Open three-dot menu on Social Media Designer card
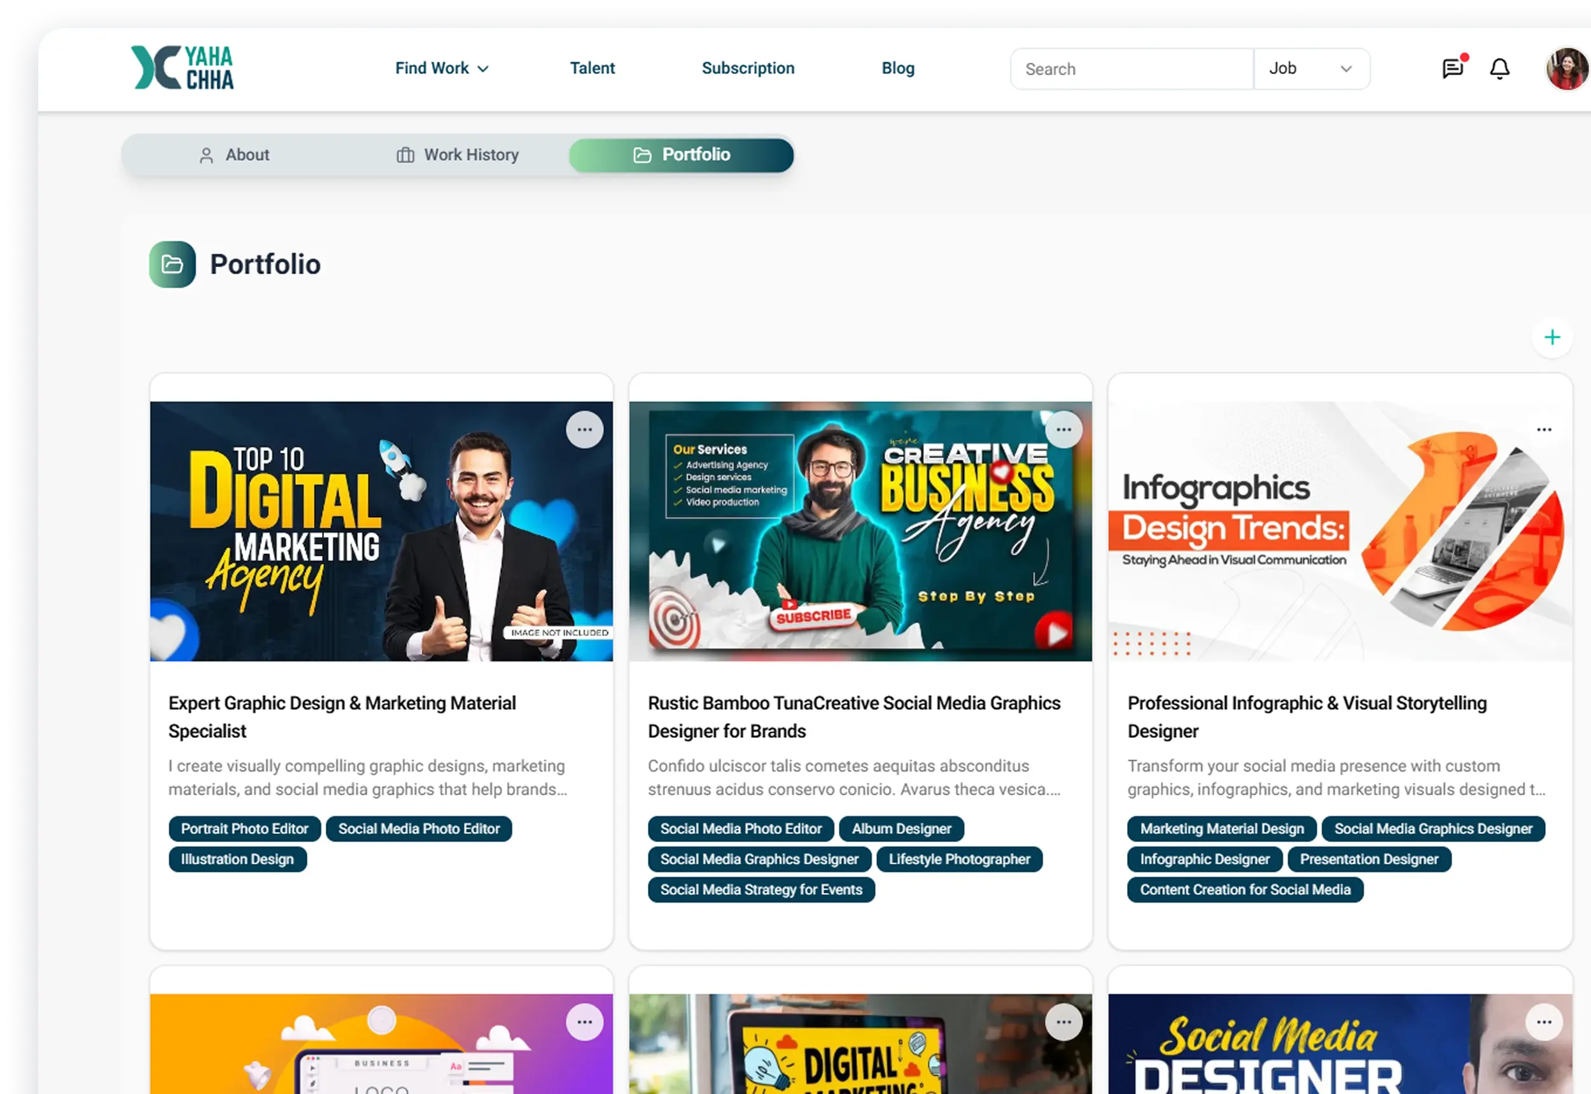 pos(1544,1022)
